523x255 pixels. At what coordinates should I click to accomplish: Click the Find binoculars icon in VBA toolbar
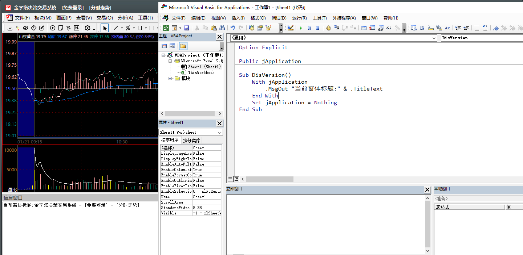pyautogui.click(x=222, y=28)
